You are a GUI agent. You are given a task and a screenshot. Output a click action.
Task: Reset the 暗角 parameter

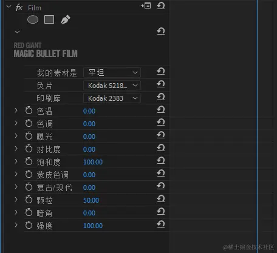tap(161, 212)
